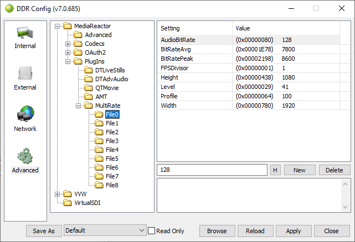Click the MediaReactor folder icon
Screen dimensions: 355x242
pyautogui.click(x=68, y=26)
